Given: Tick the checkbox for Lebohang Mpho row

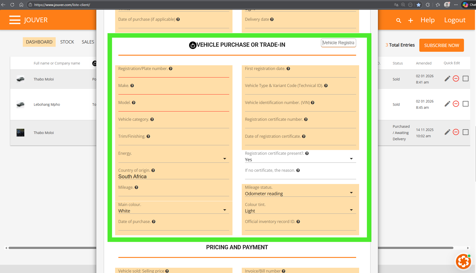Looking at the screenshot, I should pyautogui.click(x=465, y=104).
